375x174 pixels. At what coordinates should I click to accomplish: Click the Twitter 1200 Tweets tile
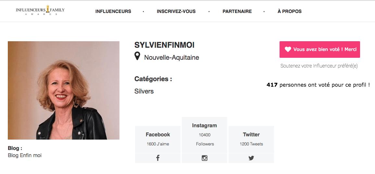251,139
